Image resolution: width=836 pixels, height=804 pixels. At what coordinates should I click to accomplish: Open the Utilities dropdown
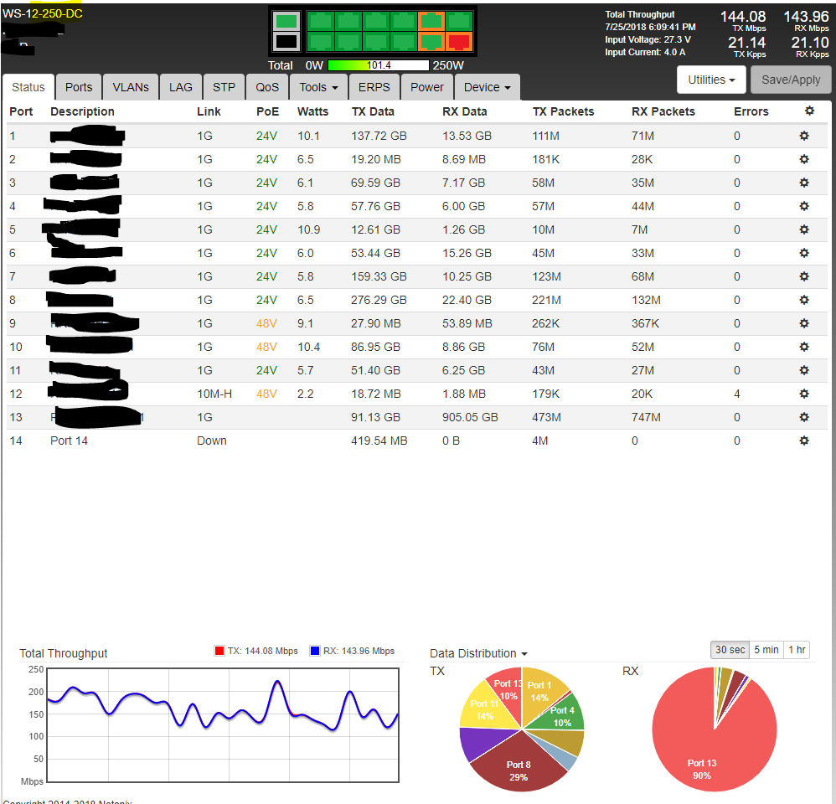point(711,80)
